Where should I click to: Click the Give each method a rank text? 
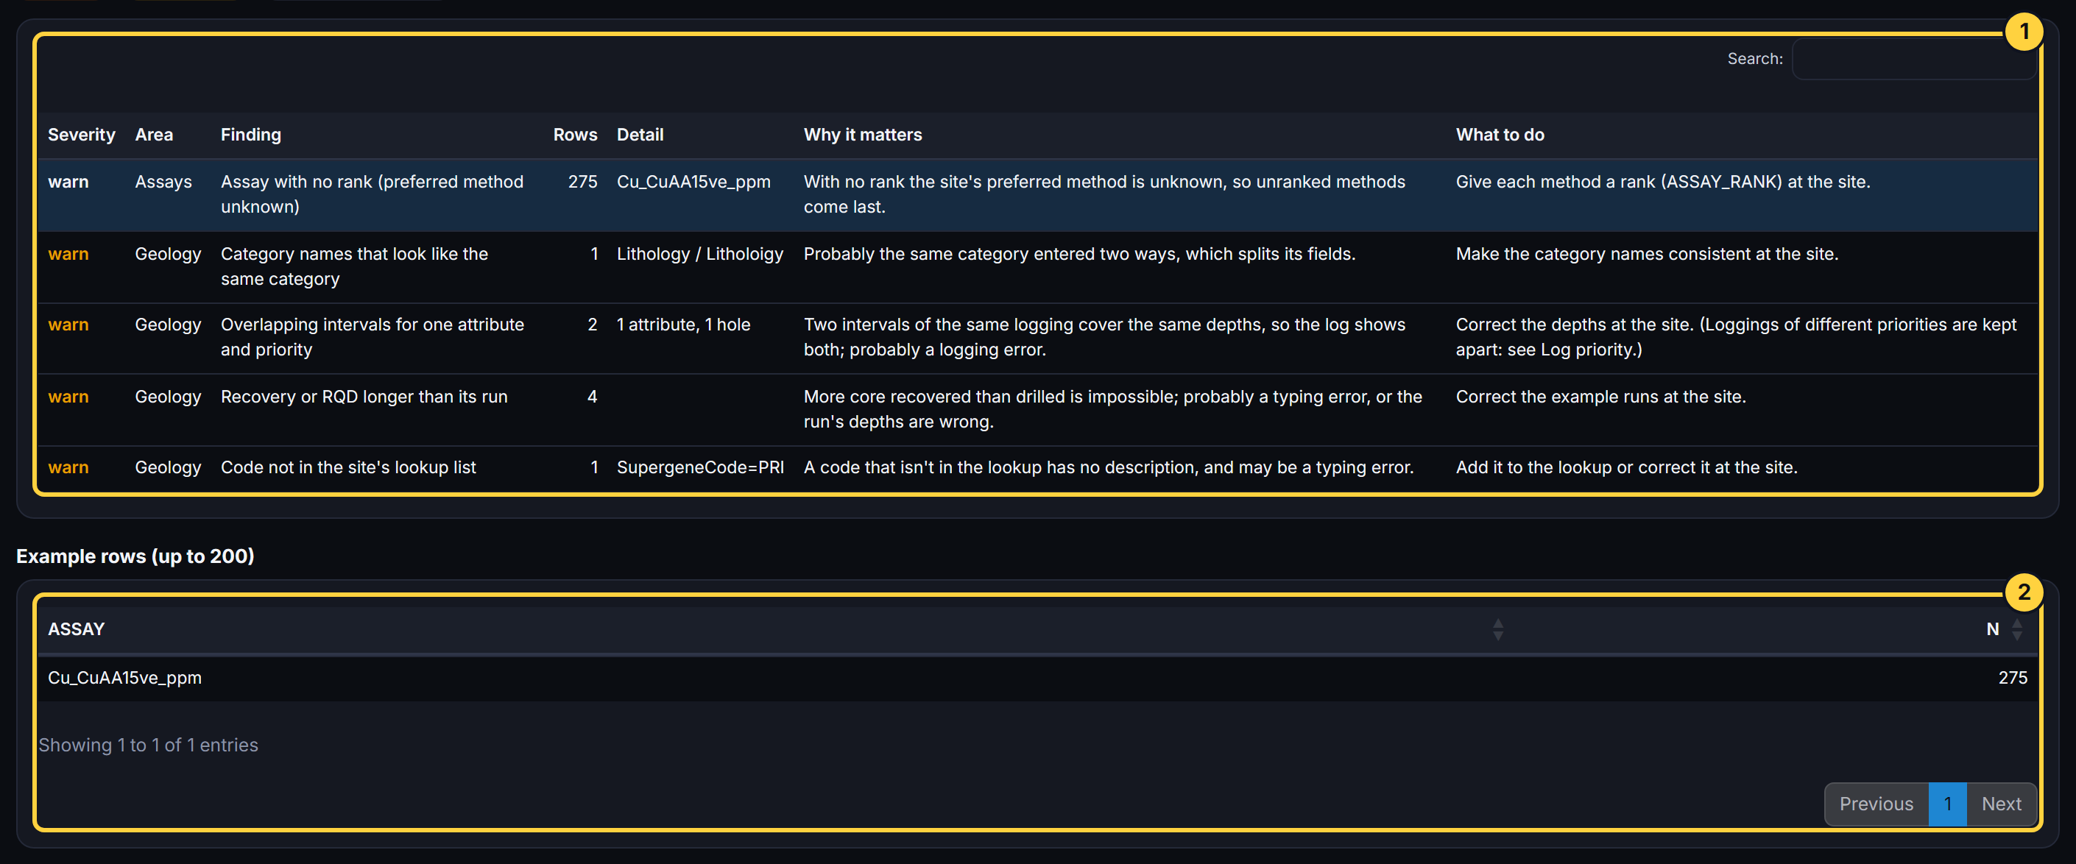[x=1662, y=183]
